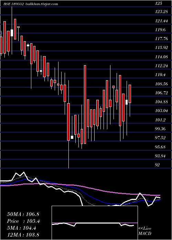
Task: Select the 5MA : 104.4 value
Action: (x=21, y=228)
